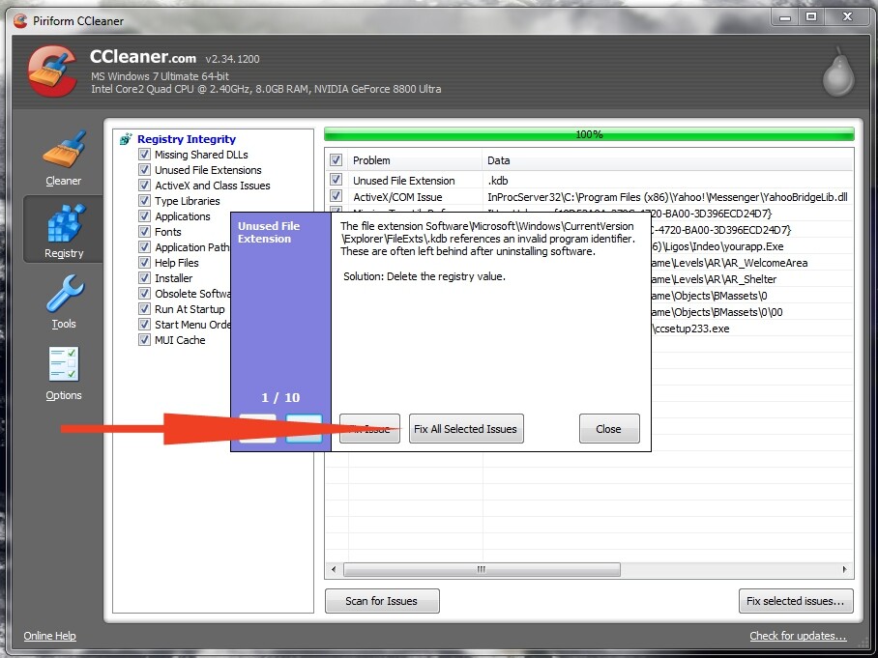878x658 pixels.
Task: Toggle Installer checkbox
Action: click(144, 278)
